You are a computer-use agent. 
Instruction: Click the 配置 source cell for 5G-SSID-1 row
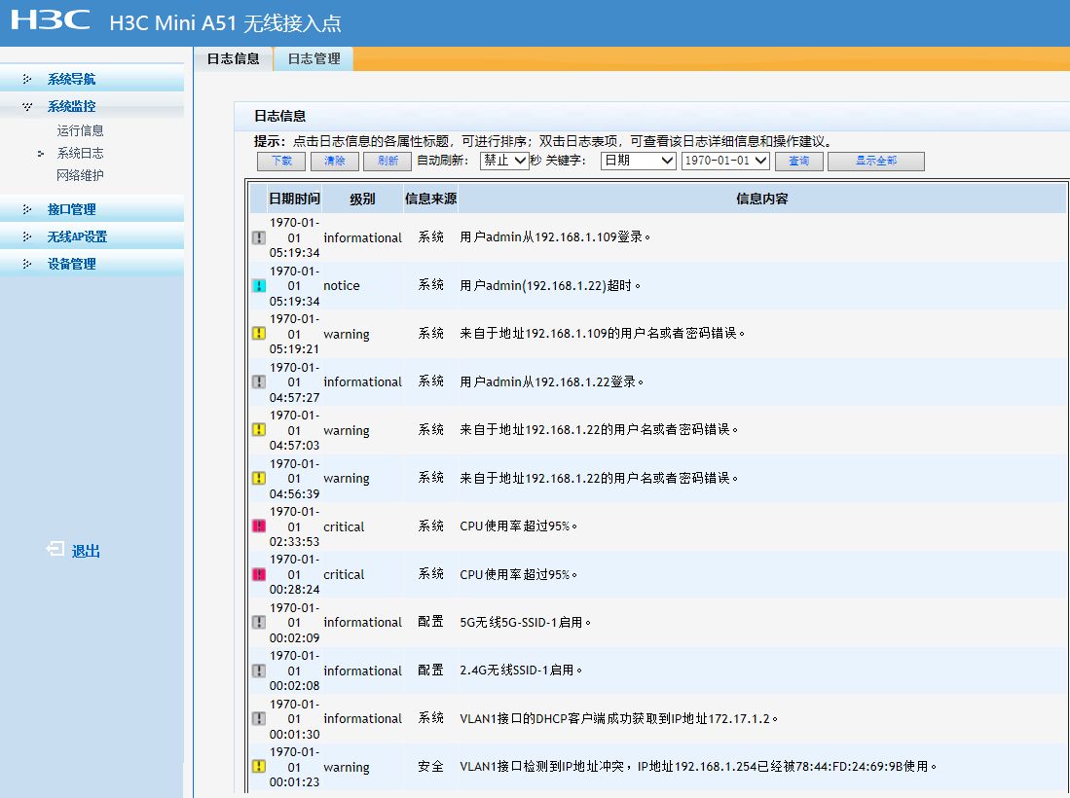430,622
